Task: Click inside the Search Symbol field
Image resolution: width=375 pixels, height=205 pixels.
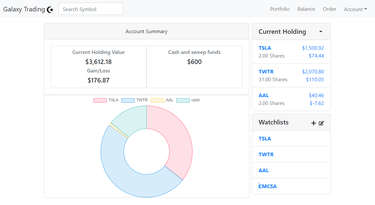Action: pyautogui.click(x=91, y=9)
